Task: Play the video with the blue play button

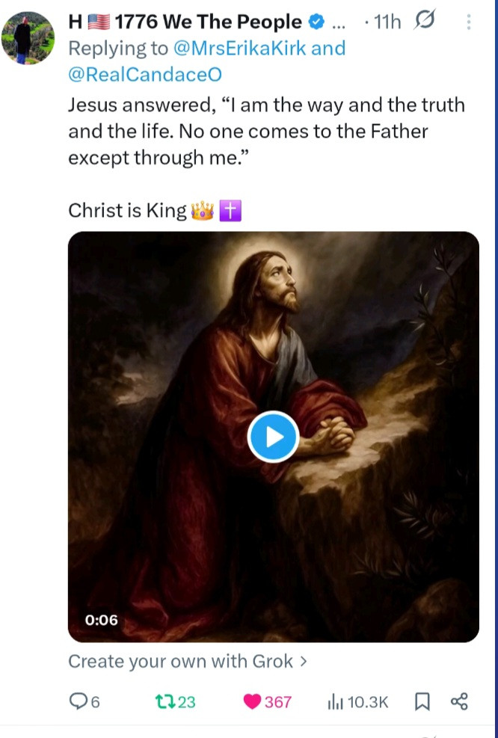Action: [273, 437]
